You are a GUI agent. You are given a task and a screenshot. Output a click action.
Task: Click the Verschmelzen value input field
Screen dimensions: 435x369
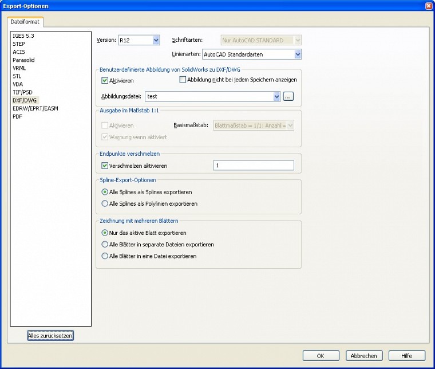tap(254, 166)
